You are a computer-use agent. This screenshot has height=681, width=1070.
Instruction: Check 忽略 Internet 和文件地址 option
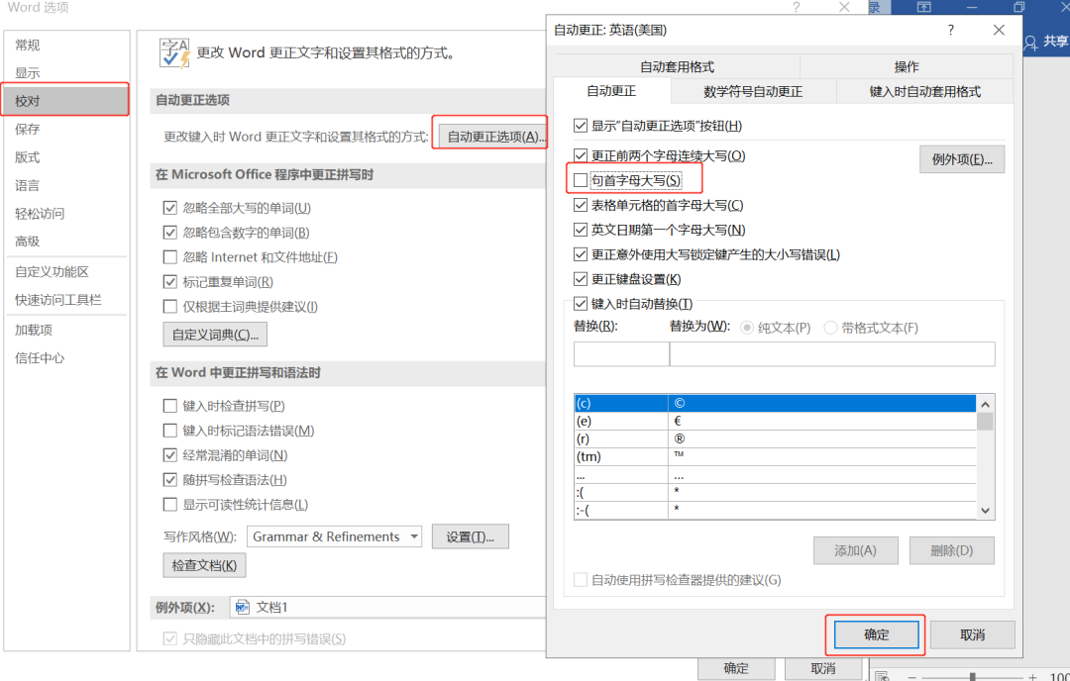pyautogui.click(x=170, y=257)
